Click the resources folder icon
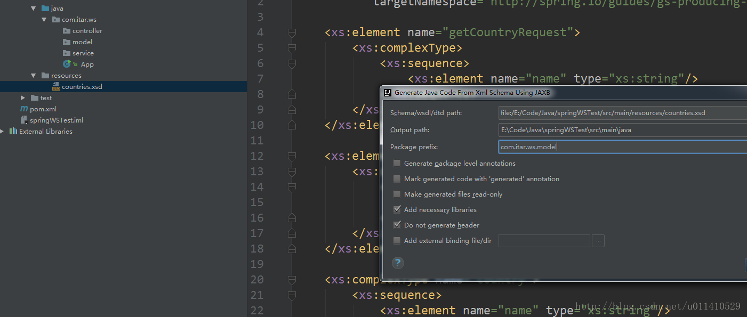The image size is (747, 317). (45, 76)
